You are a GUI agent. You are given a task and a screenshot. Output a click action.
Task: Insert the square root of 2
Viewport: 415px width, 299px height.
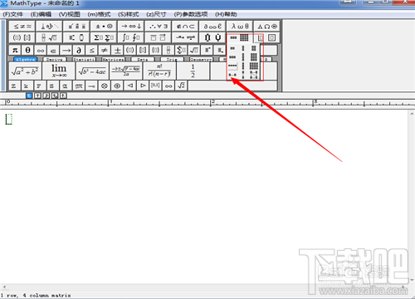point(181,86)
